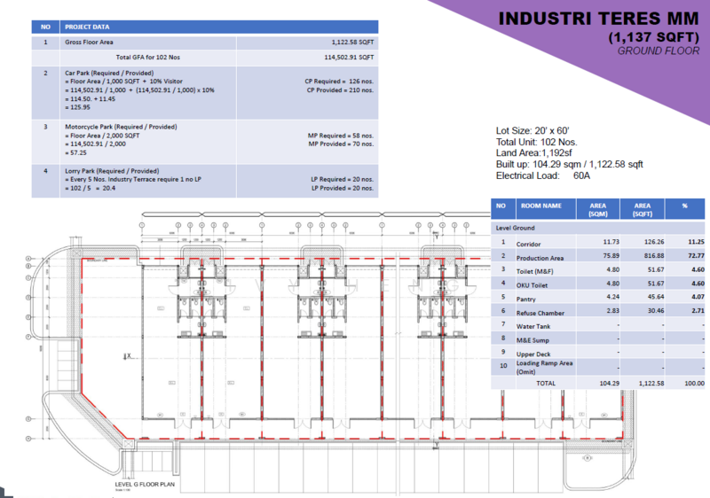Select the GROUND FLOOR subtitle text
Viewport: 710px width, 498px height.
659,51
